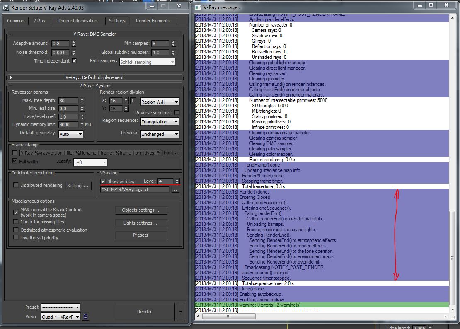
Task: Switch to the Indirect illumination tab
Action: coord(78,21)
